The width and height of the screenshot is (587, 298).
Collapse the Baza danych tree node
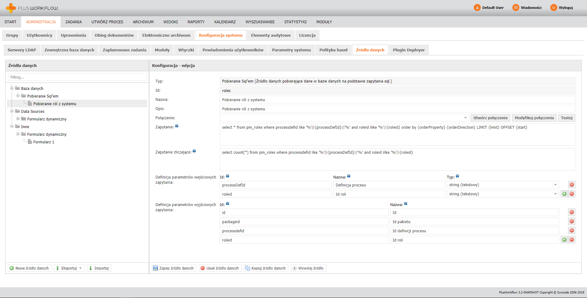pyautogui.click(x=12, y=88)
